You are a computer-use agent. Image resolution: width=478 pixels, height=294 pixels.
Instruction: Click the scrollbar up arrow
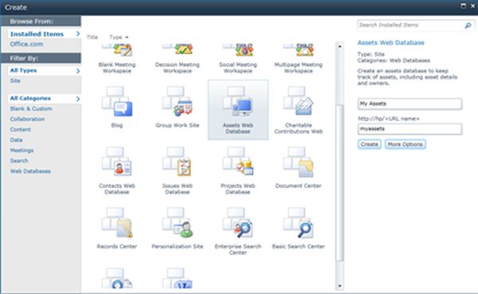pyautogui.click(x=339, y=46)
